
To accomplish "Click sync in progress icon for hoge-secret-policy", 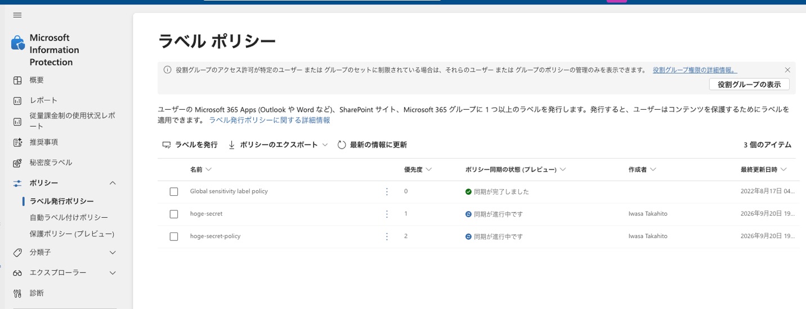I will (x=468, y=236).
